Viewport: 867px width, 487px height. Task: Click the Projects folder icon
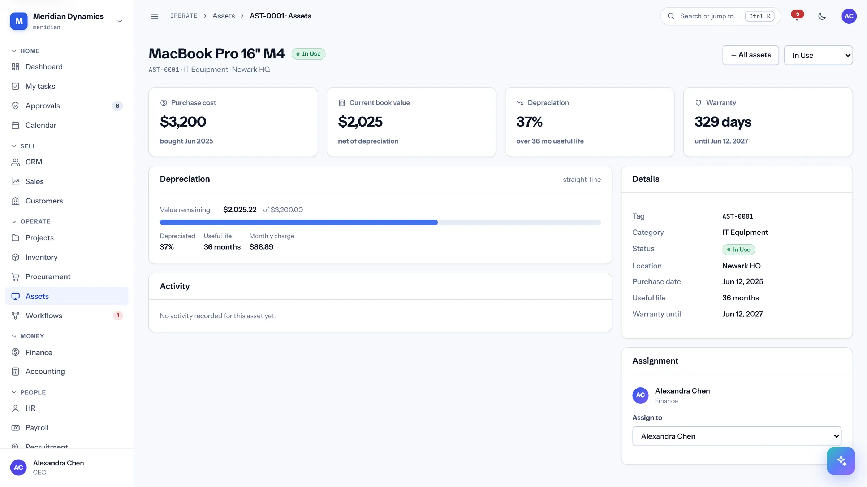15,238
